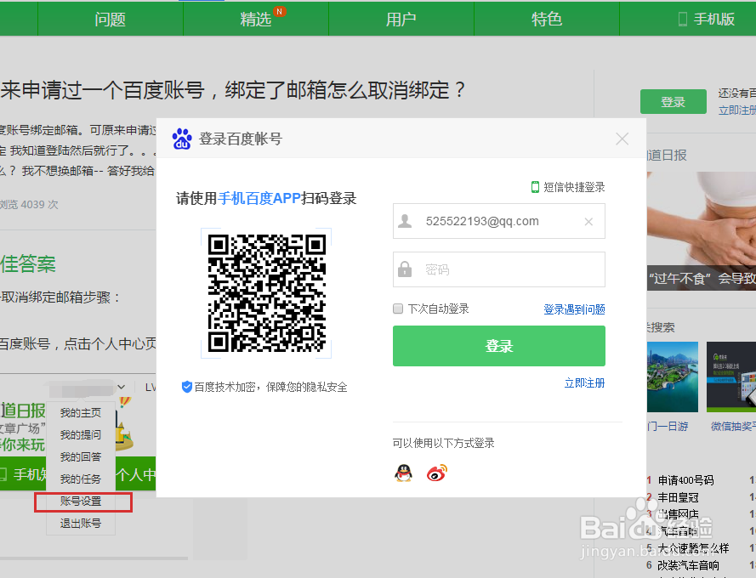The image size is (756, 578).
Task: Click the hot search item 大众速腾怎么样
Action: coord(693,548)
